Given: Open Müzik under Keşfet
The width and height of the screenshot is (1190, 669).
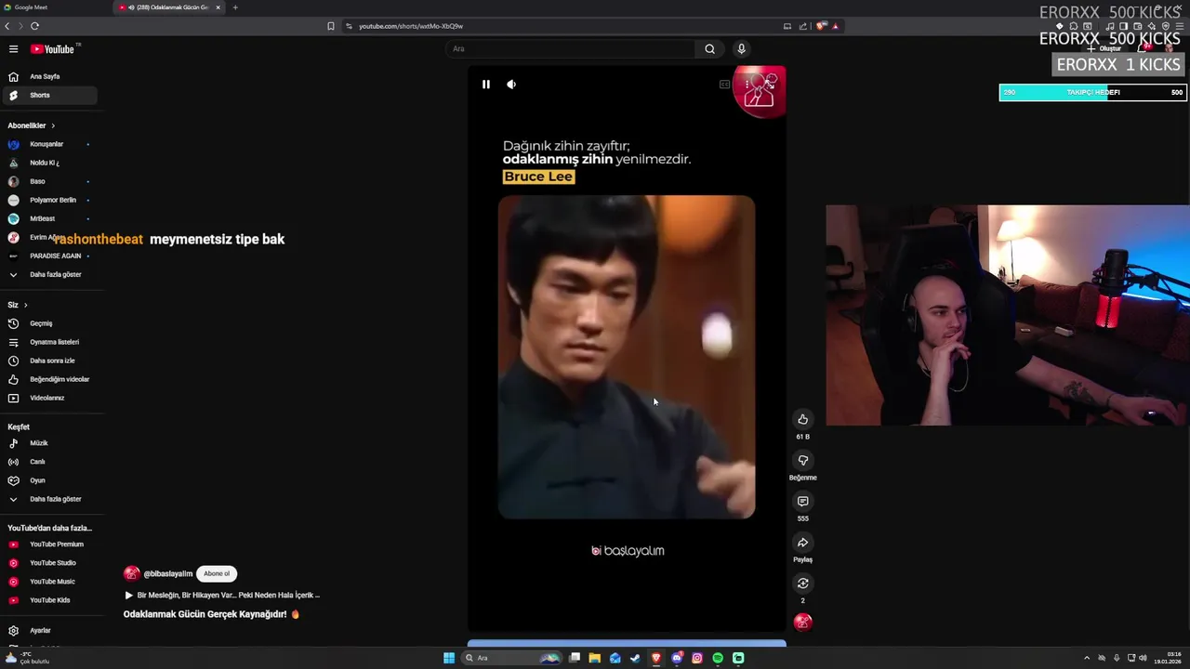Looking at the screenshot, I should click(48, 443).
